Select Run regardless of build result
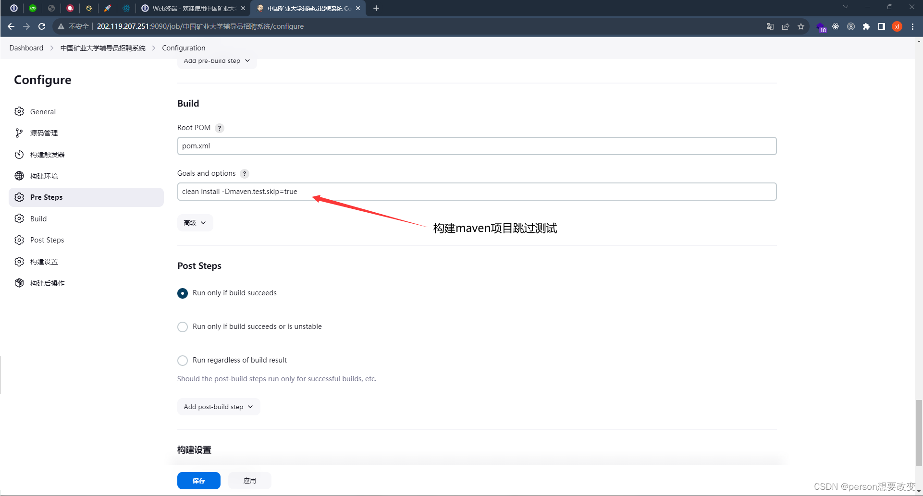The image size is (923, 496). pyautogui.click(x=183, y=361)
